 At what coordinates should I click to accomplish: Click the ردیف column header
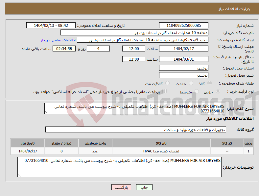click(x=248, y=143)
